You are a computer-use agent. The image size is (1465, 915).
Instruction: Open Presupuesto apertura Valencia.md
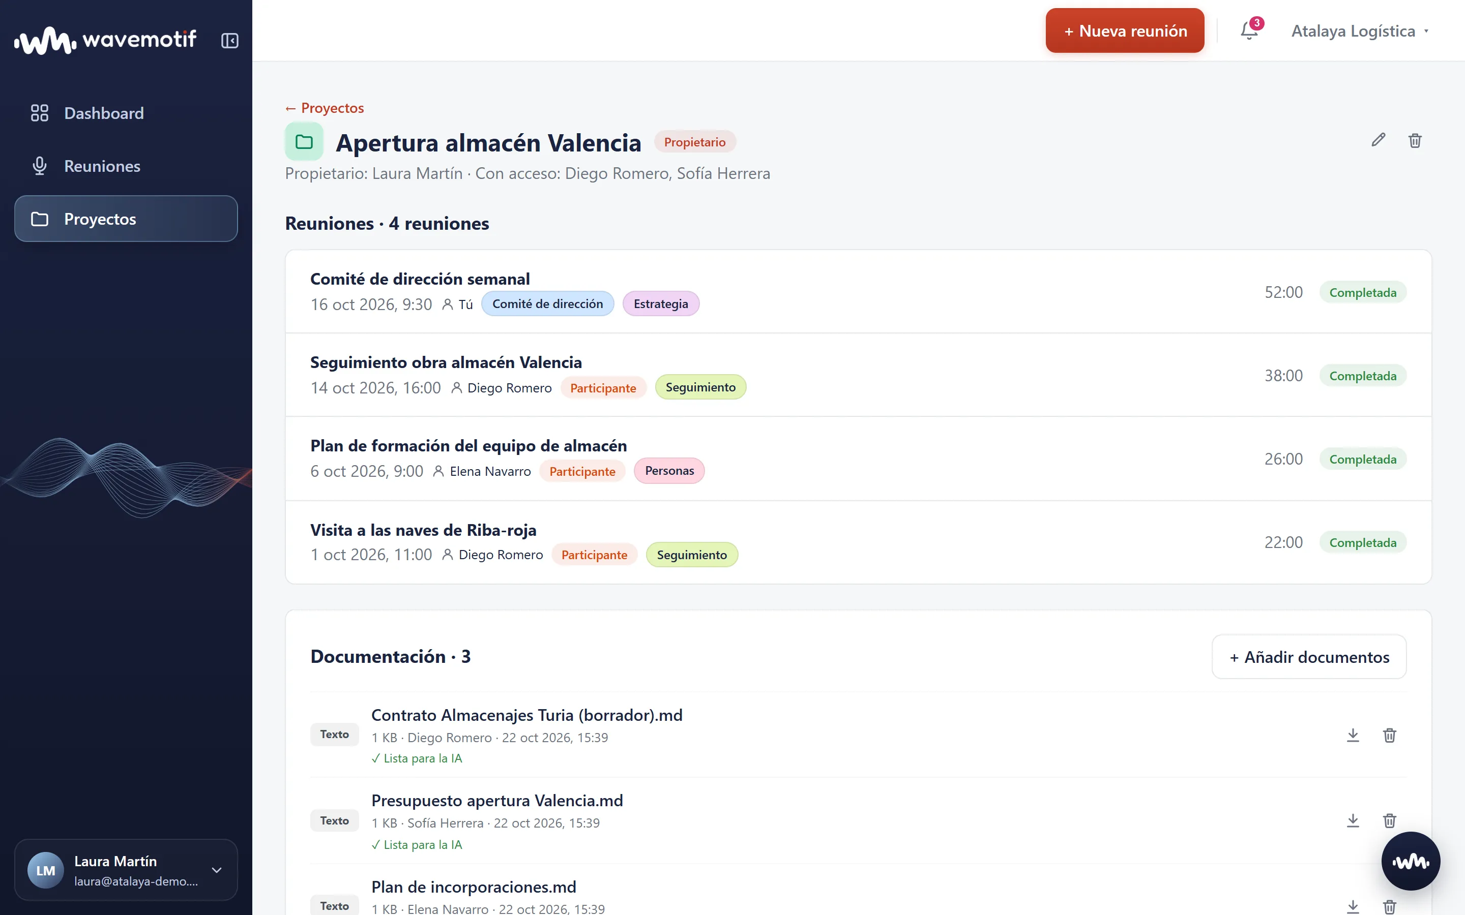497,801
